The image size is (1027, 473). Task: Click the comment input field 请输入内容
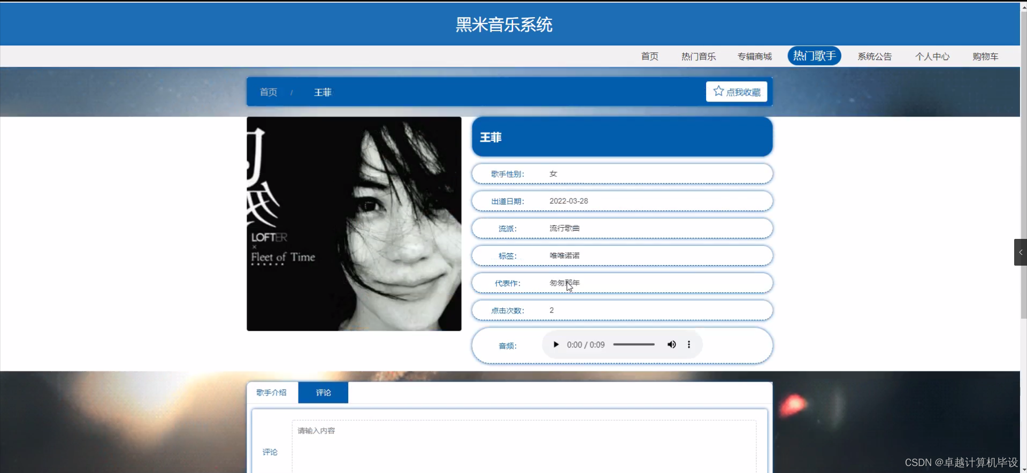524,446
